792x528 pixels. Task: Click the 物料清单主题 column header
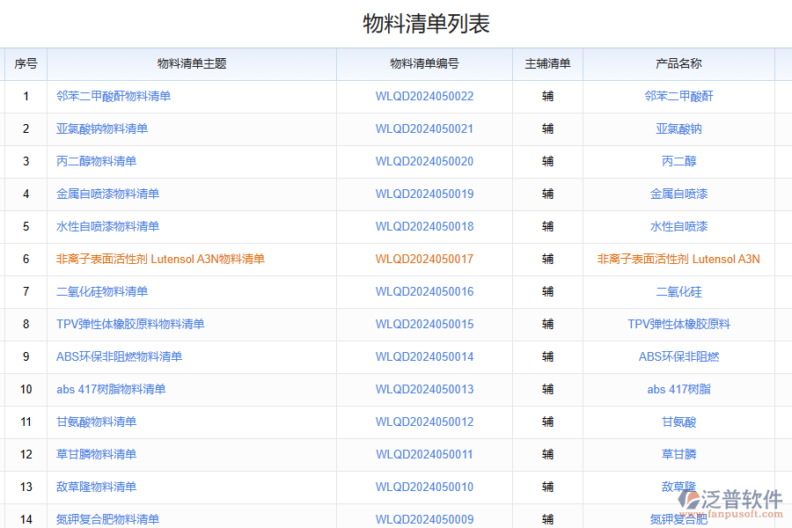click(x=192, y=63)
